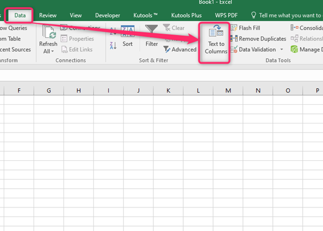Viewport: 323px width, 231px height.
Task: Select column N header
Action: pyautogui.click(x=258, y=90)
